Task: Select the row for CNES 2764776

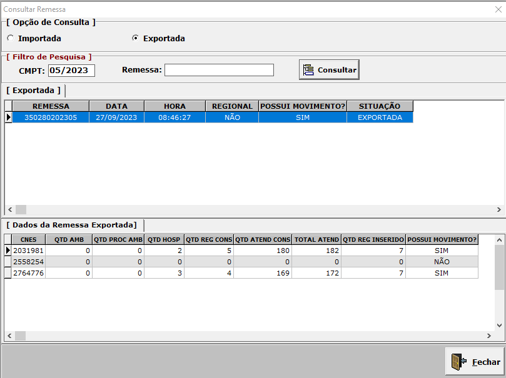Action: pyautogui.click(x=28, y=273)
